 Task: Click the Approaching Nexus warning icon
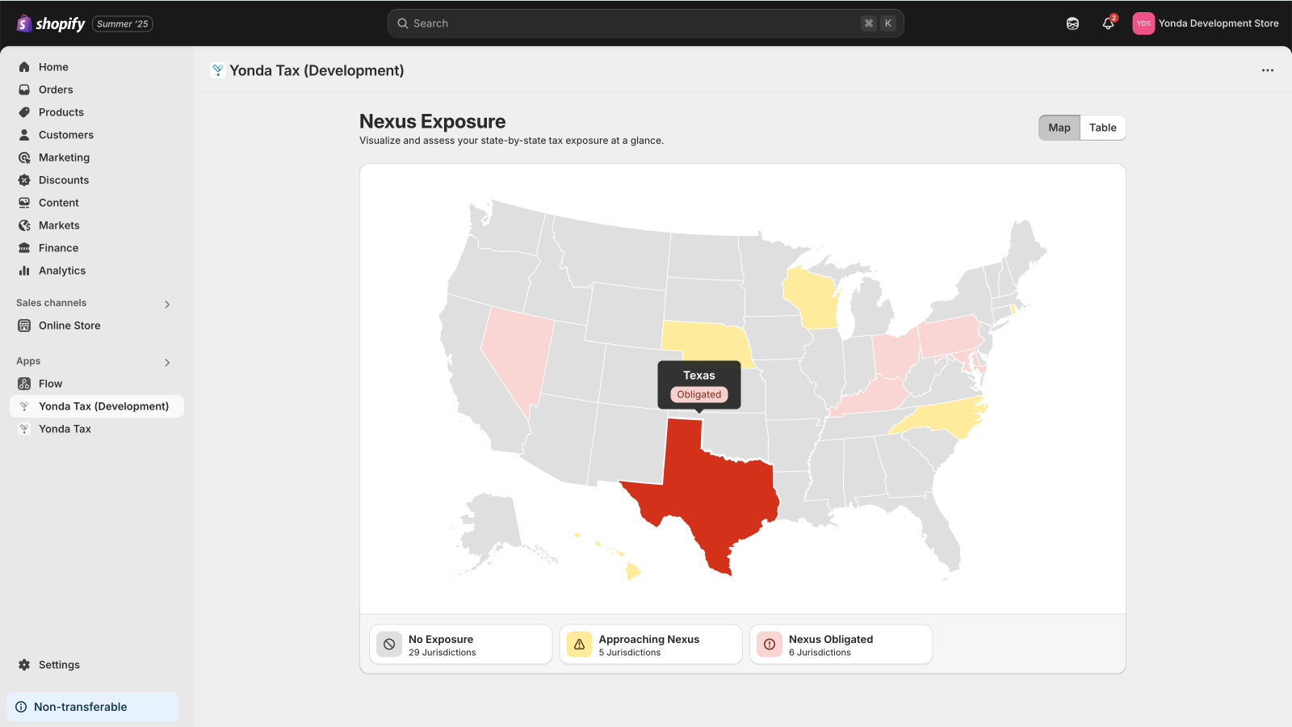point(579,645)
